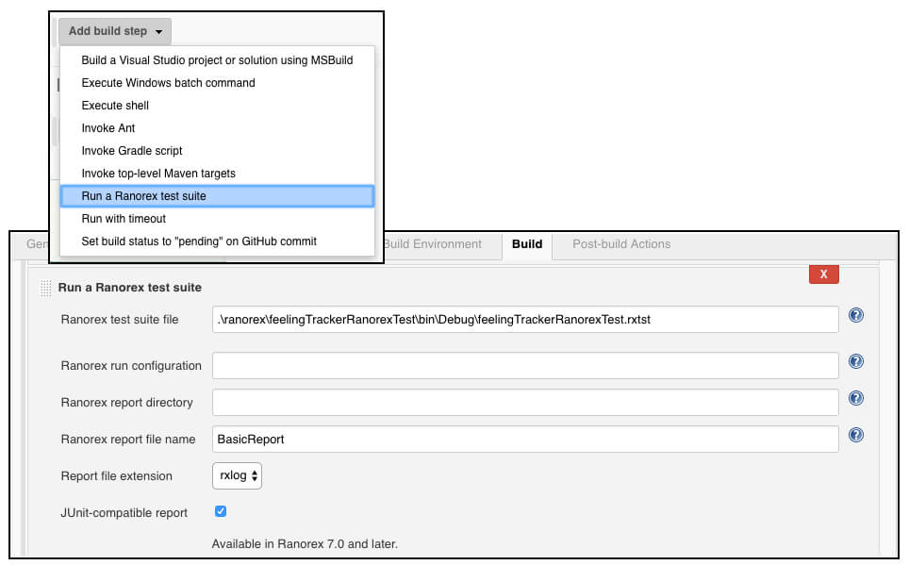Focus the Ranorex report directory field
This screenshot has width=909, height=565.
point(525,403)
